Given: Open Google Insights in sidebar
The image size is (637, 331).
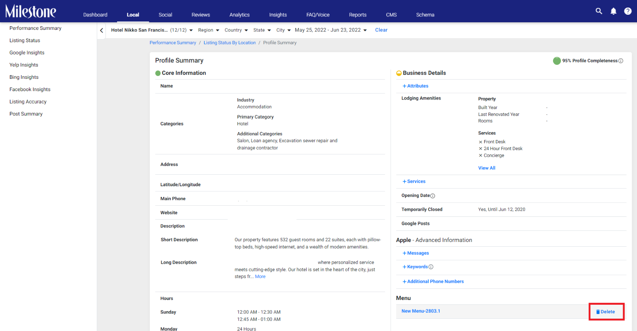Looking at the screenshot, I should pos(27,53).
